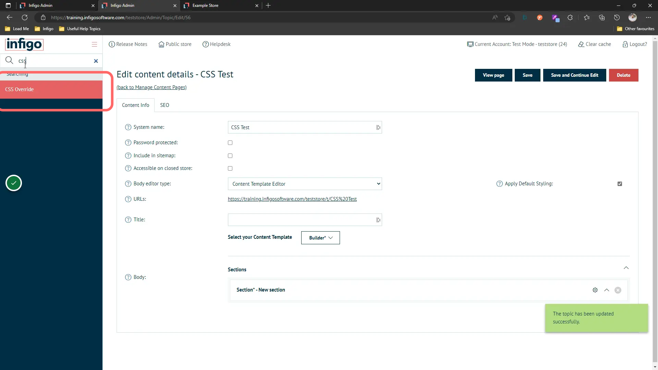Collapse the Sections panel
Image resolution: width=658 pixels, height=370 pixels.
626,268
